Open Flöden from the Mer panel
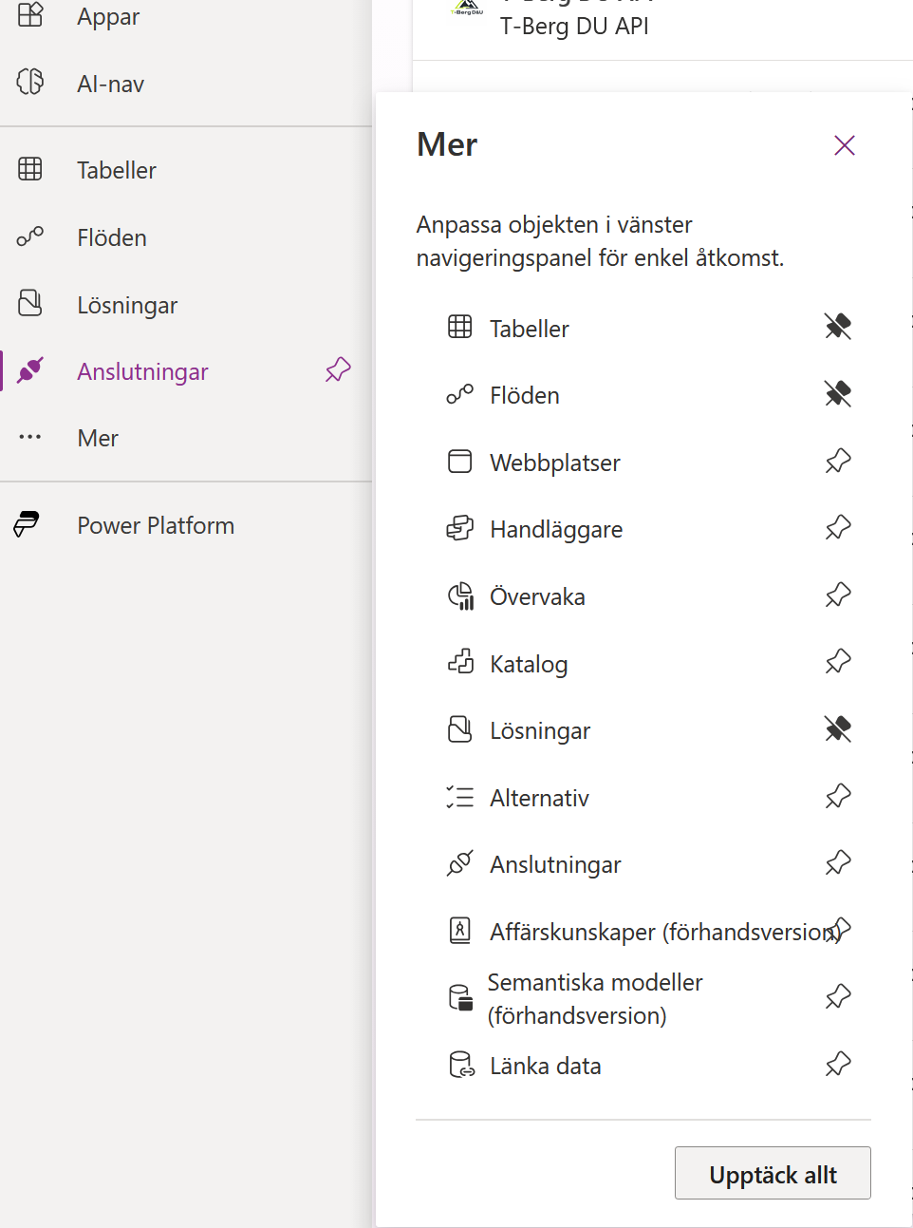This screenshot has height=1228, width=913. (x=525, y=395)
